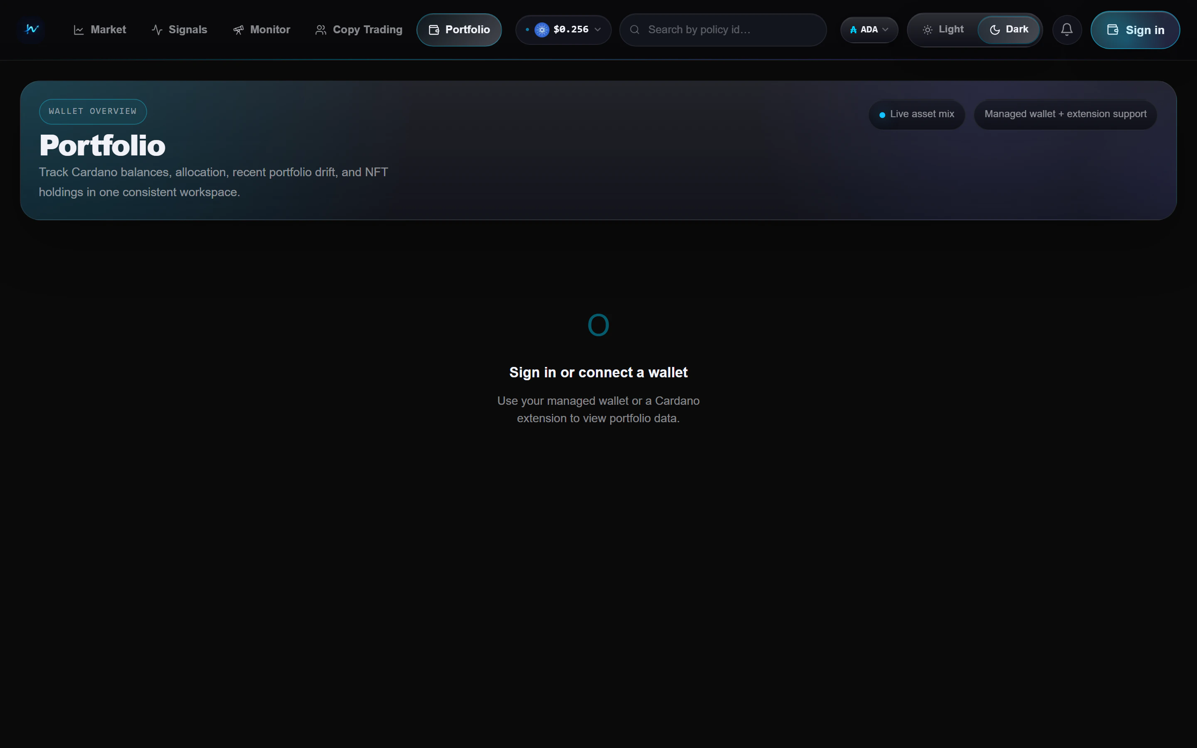Click the Copy Trading people icon

[321, 29]
